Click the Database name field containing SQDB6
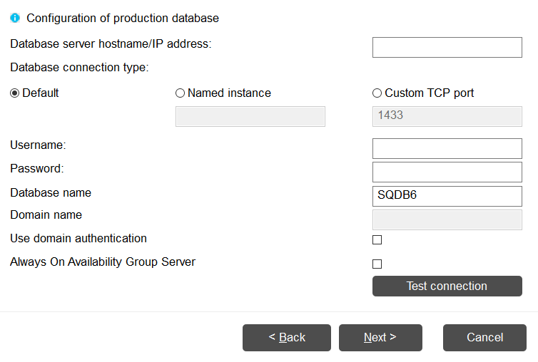The image size is (538, 362). click(x=447, y=196)
